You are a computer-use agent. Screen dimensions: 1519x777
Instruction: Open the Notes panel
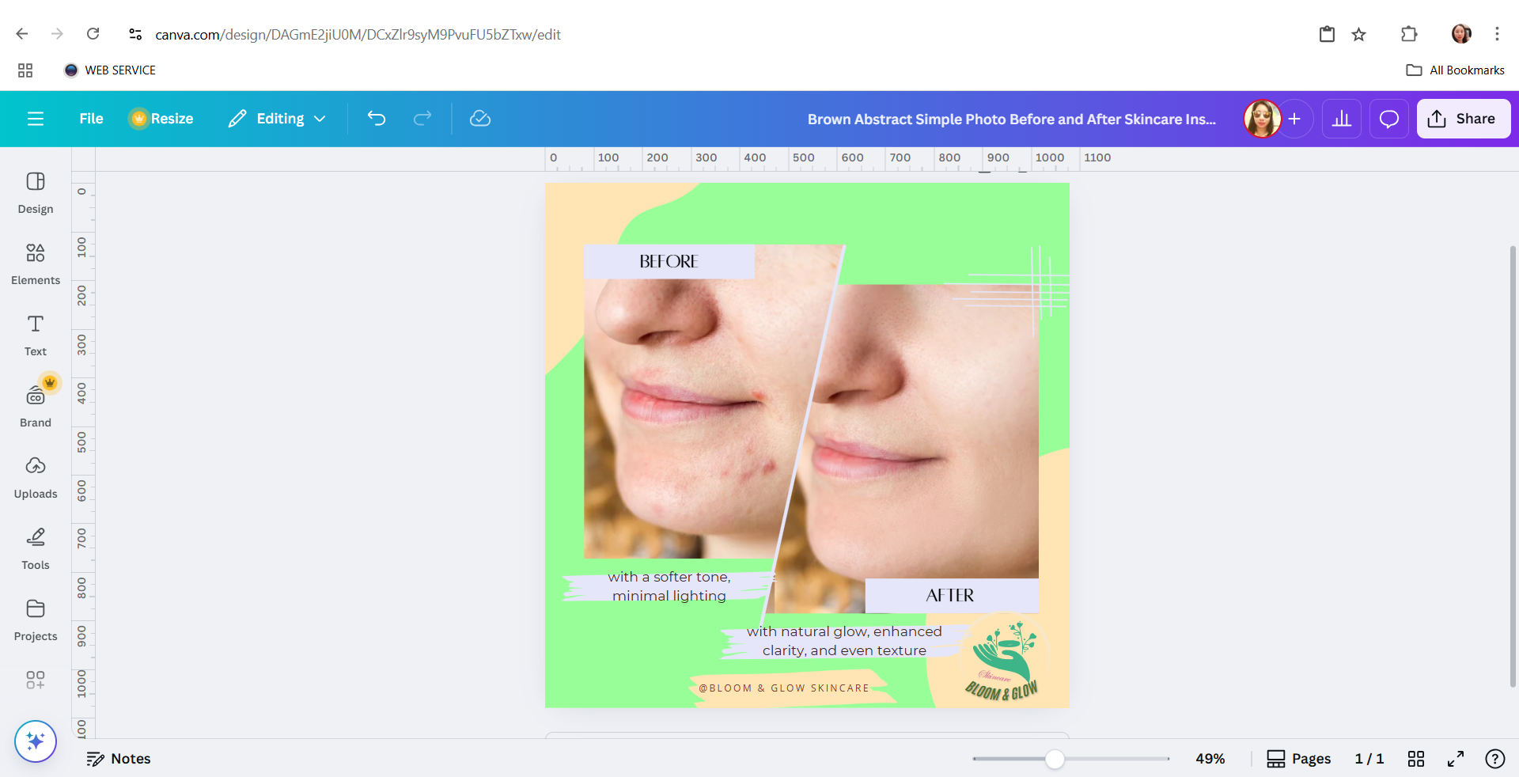pyautogui.click(x=119, y=759)
